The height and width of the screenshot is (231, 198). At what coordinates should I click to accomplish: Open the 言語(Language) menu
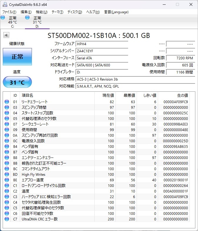116,12
